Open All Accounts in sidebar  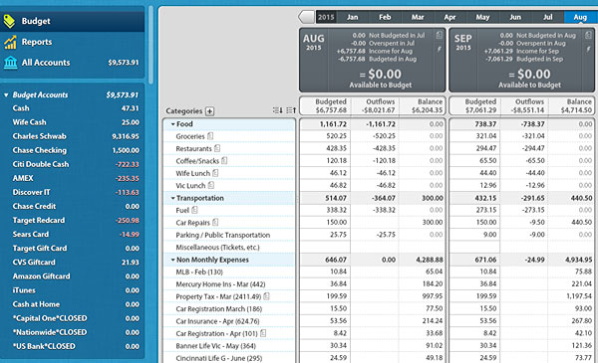click(x=73, y=63)
